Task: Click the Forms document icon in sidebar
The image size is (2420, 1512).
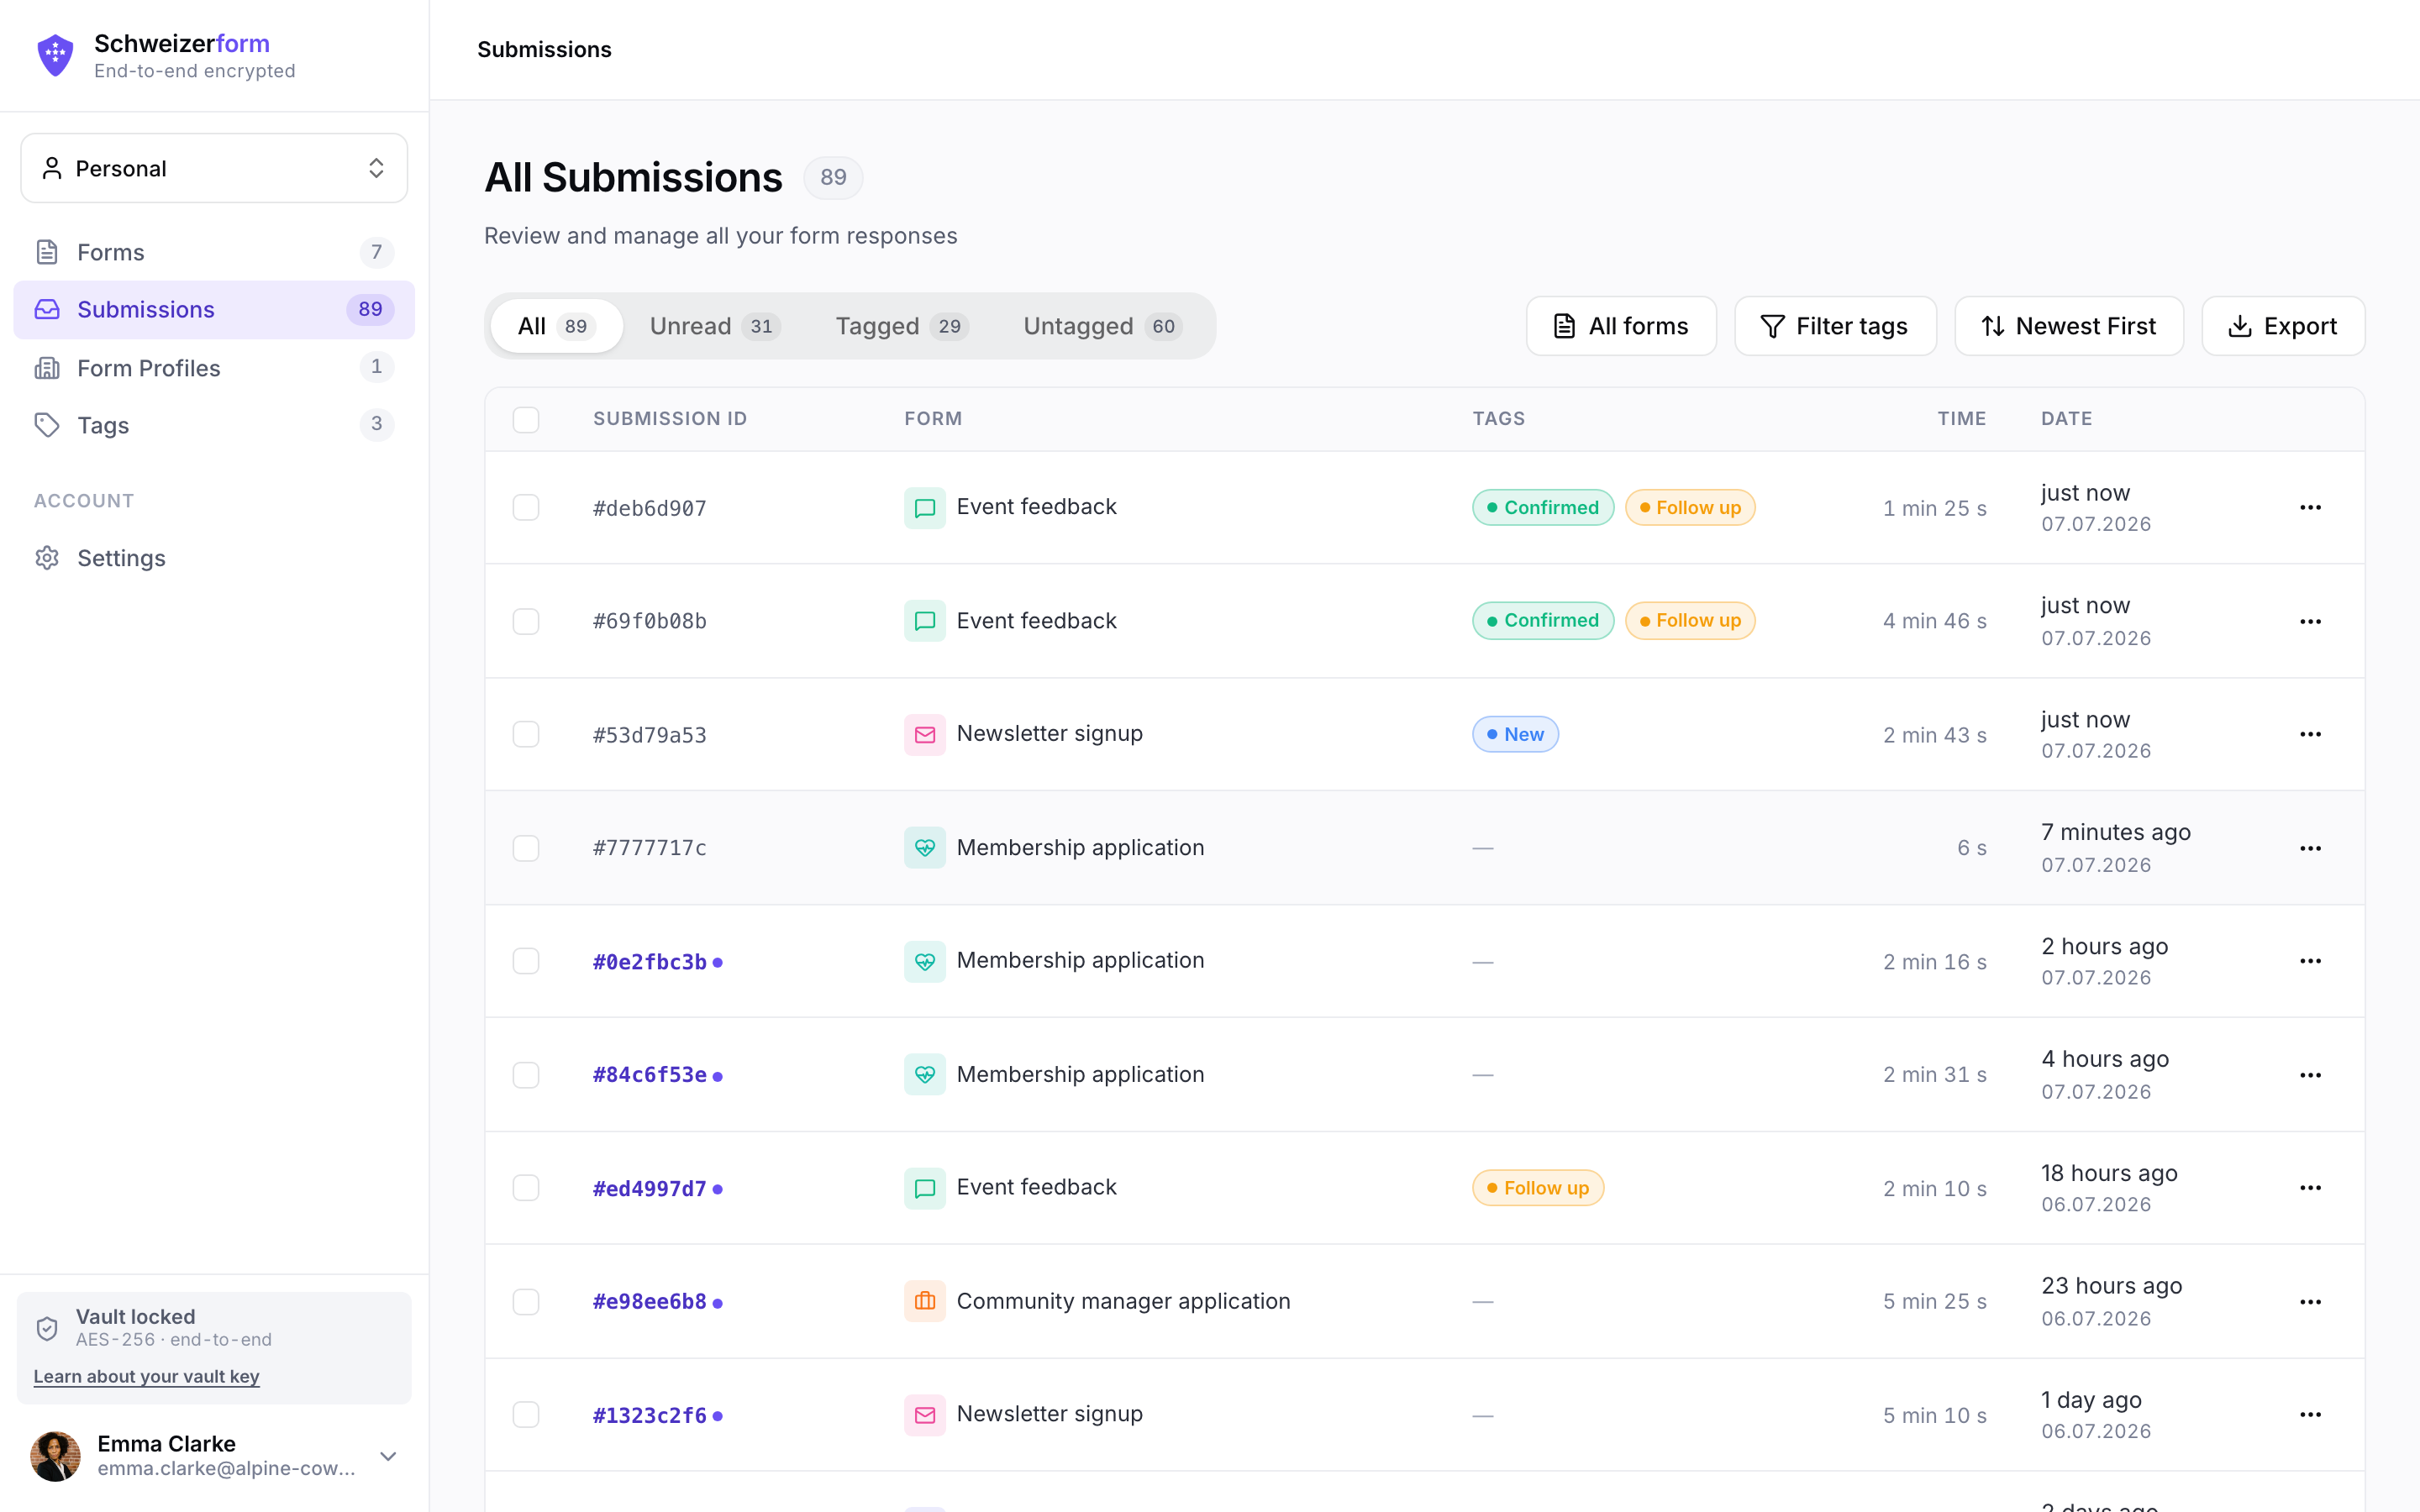Action: [x=47, y=252]
